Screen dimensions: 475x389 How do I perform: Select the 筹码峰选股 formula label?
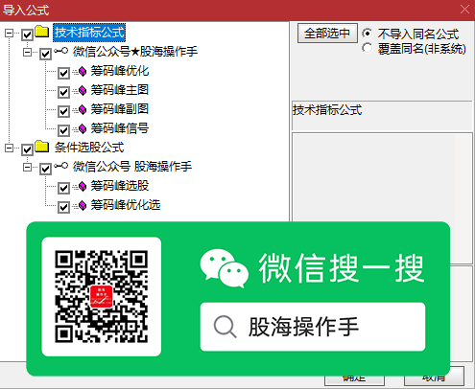point(120,186)
